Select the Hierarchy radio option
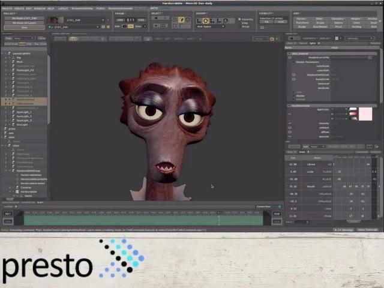Viewport: 384px width, 288px height. 239,19
